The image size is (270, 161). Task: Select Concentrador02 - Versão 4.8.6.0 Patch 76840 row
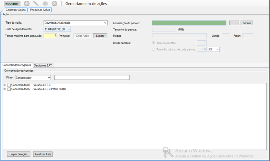[38, 89]
